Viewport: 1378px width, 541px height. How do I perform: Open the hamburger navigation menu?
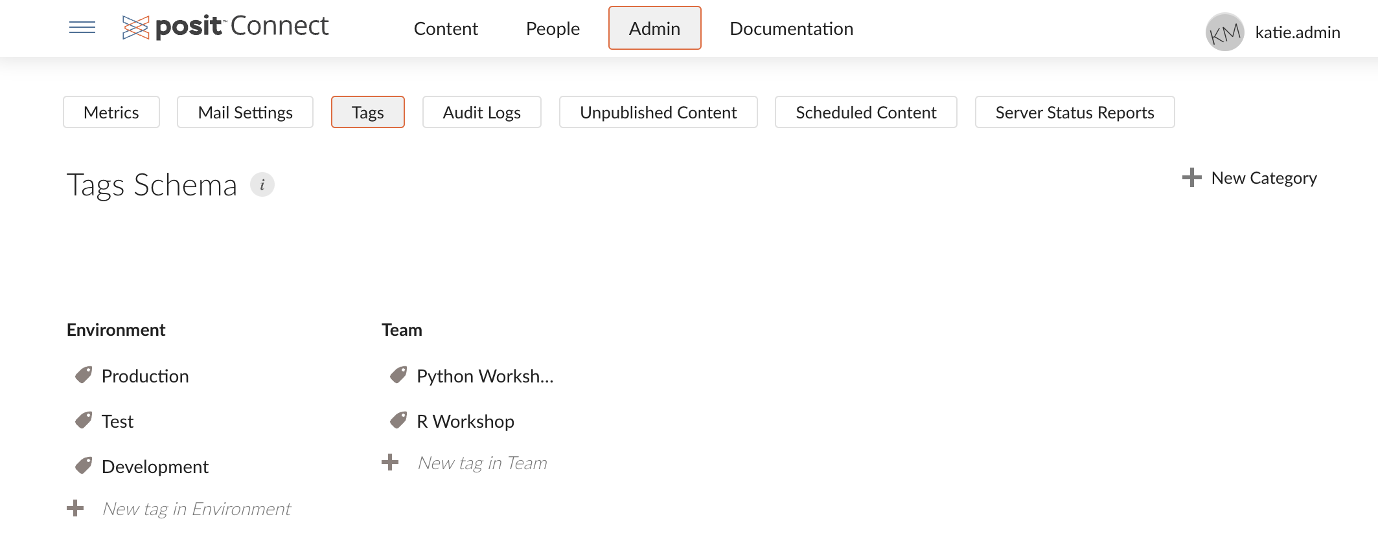pos(82,27)
